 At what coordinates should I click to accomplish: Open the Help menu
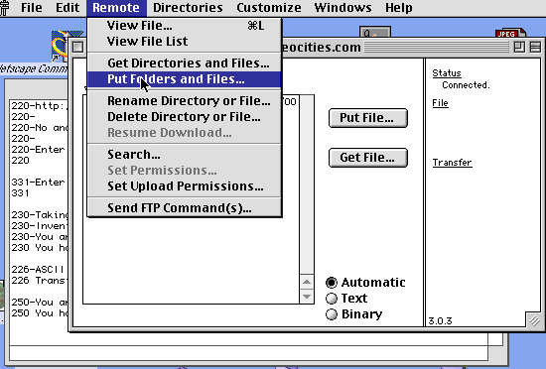[399, 8]
